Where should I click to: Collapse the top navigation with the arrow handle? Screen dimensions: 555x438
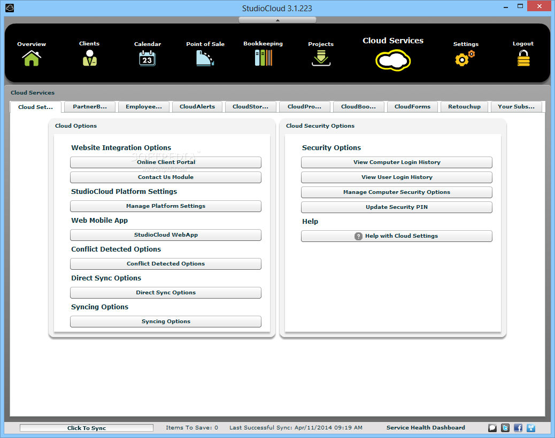[x=277, y=20]
